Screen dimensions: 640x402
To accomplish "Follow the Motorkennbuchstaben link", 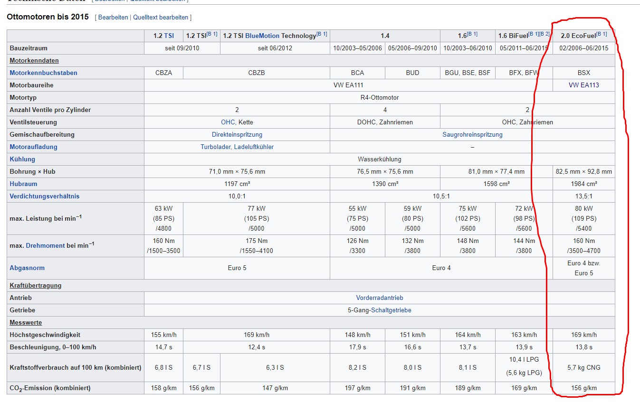I will point(43,73).
